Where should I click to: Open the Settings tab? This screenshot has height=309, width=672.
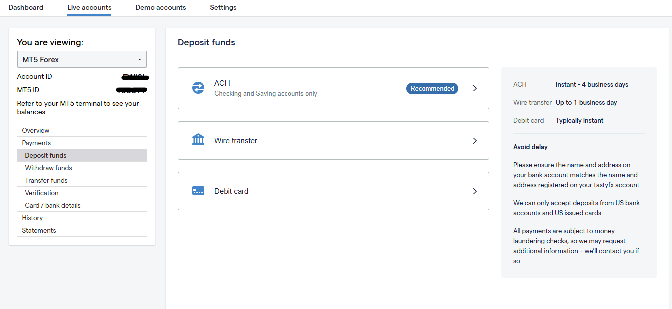click(x=223, y=7)
